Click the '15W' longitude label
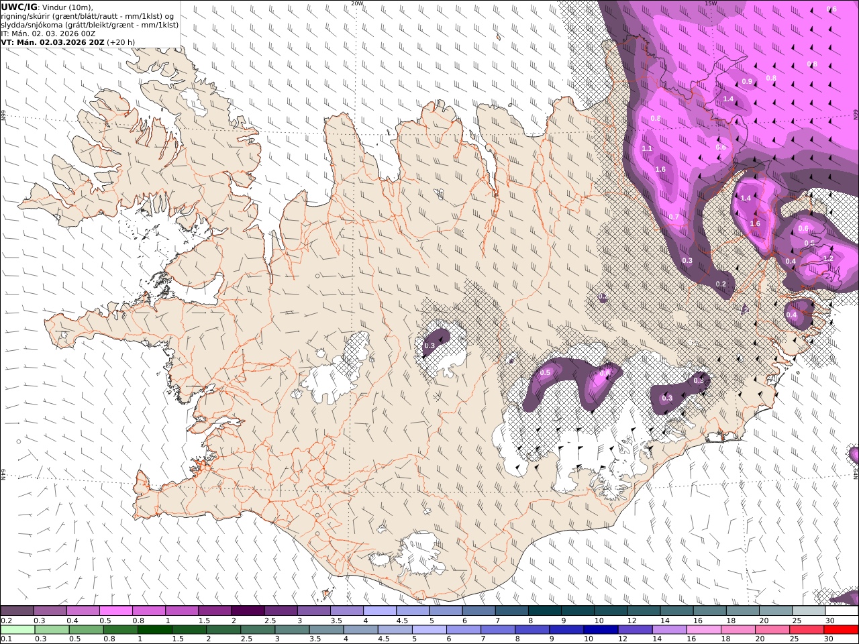Viewport: 859px width, 644px height. [711, 3]
